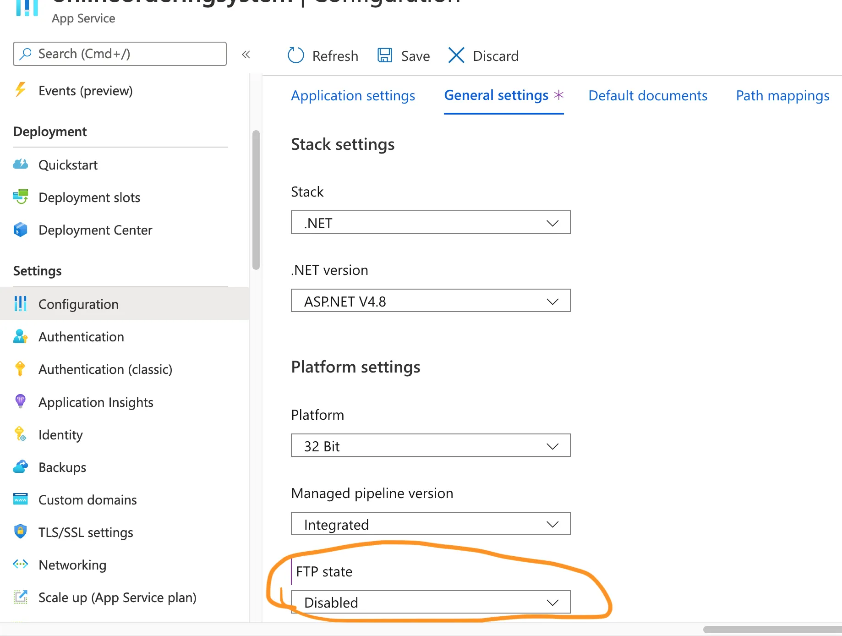Click the Deployment Center cube icon
This screenshot has height=636, width=842.
point(21,230)
